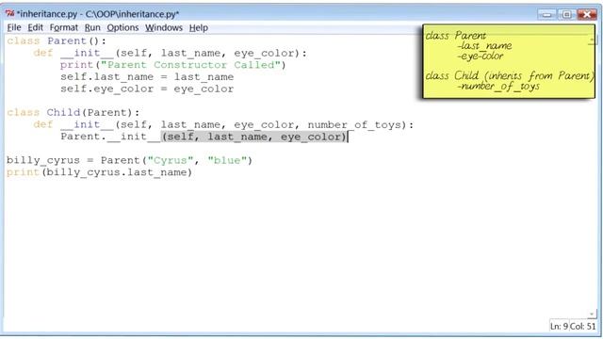Open the Windows menu
The height and width of the screenshot is (339, 603).
tap(164, 27)
